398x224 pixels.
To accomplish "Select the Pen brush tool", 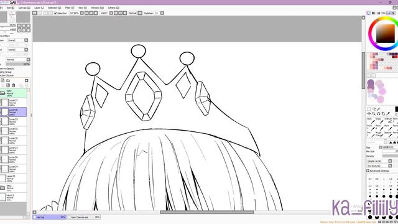I will (371, 134).
